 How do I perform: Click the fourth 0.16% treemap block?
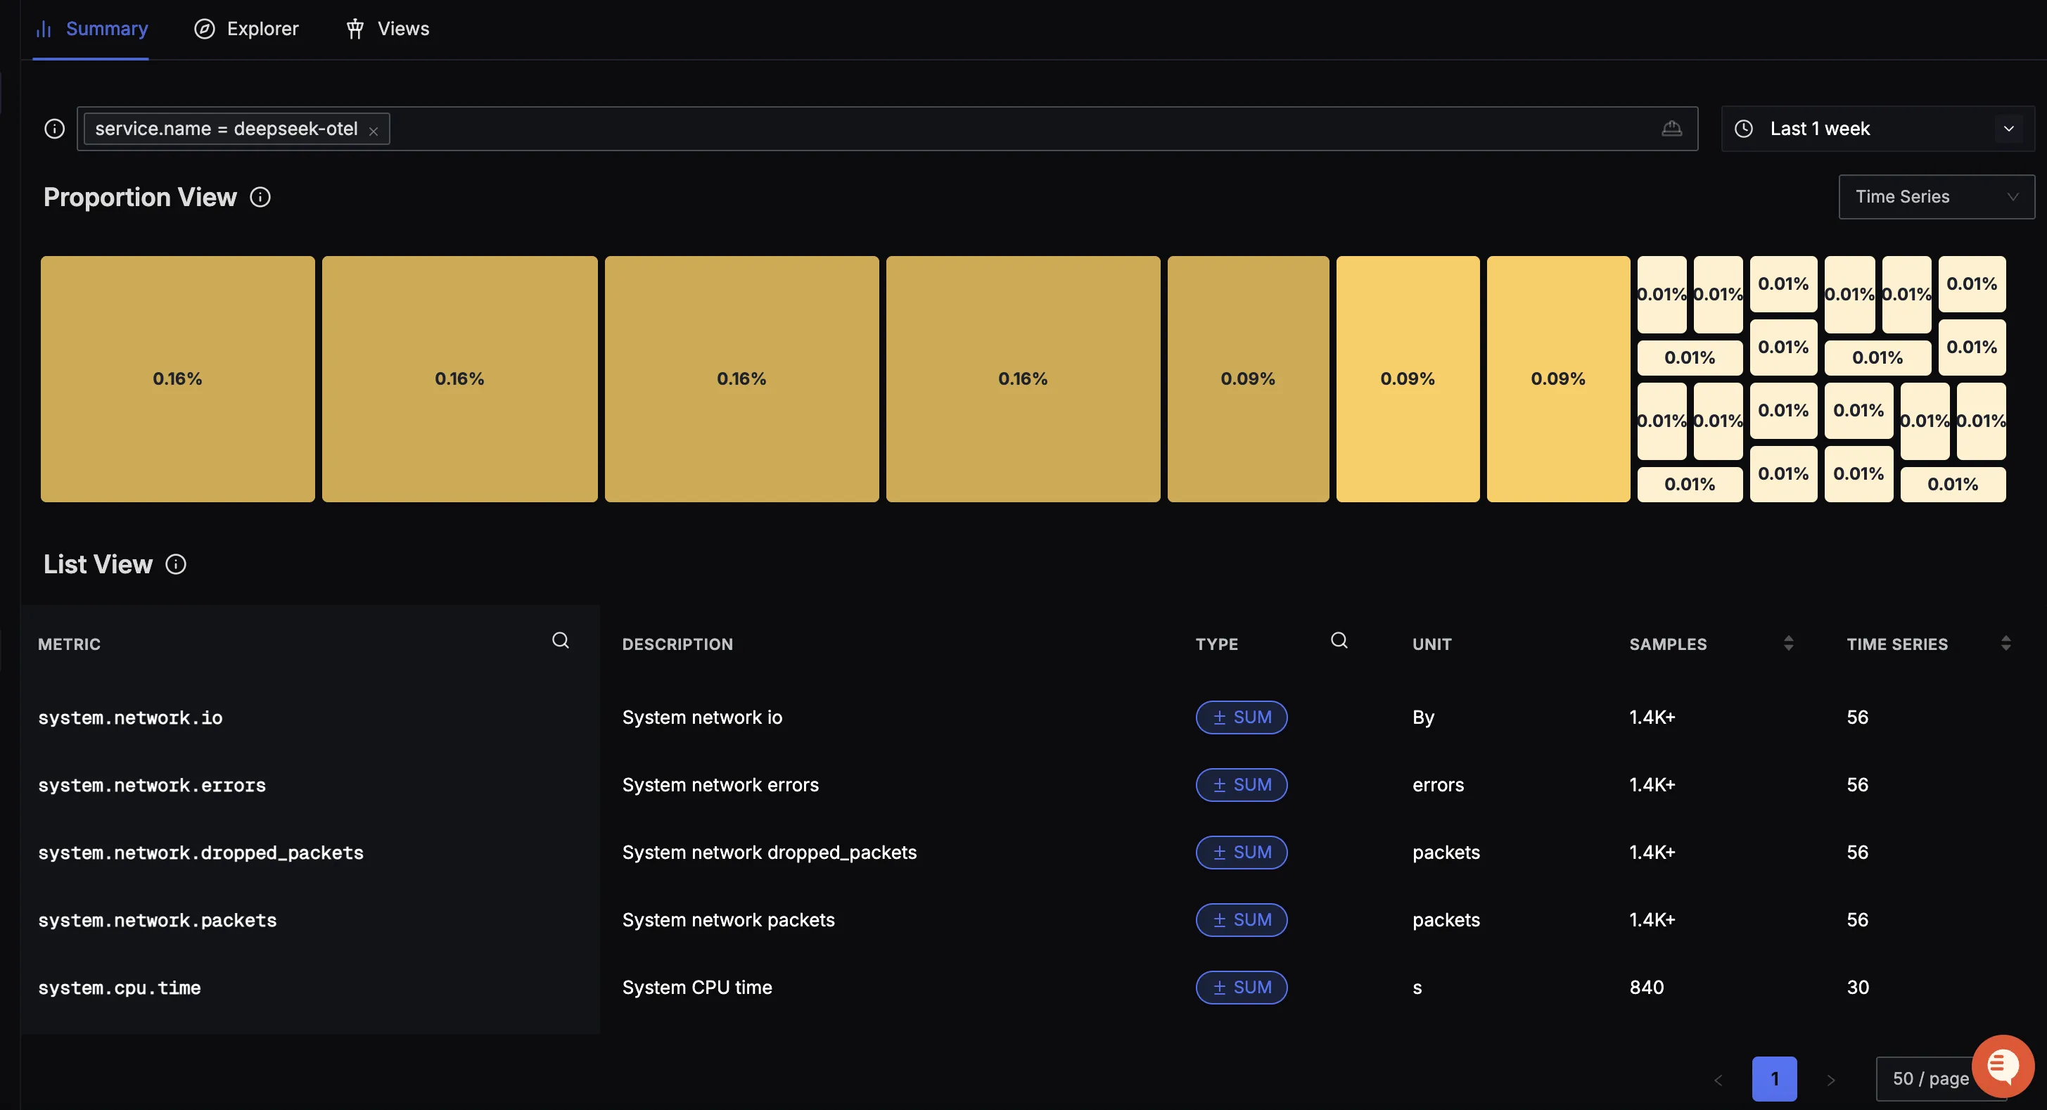[1024, 379]
